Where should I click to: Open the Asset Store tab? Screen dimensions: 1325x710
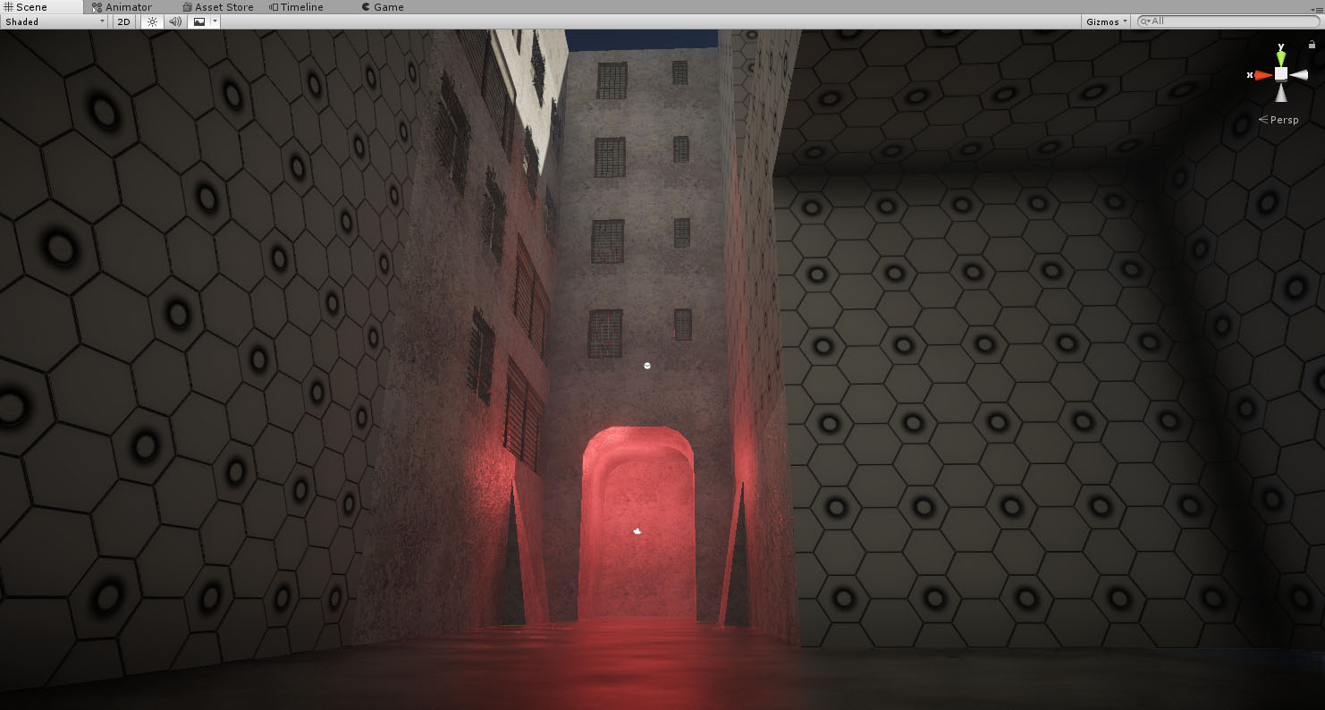pyautogui.click(x=217, y=7)
